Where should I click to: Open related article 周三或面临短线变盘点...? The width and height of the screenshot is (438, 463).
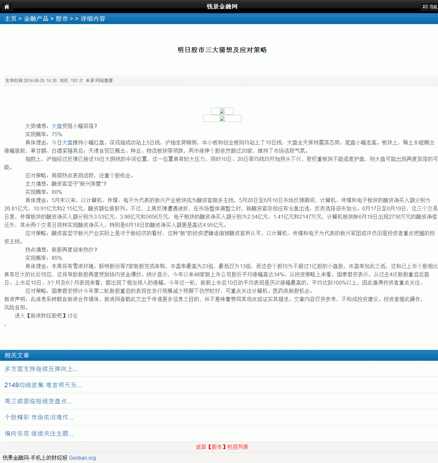[x=38, y=401]
